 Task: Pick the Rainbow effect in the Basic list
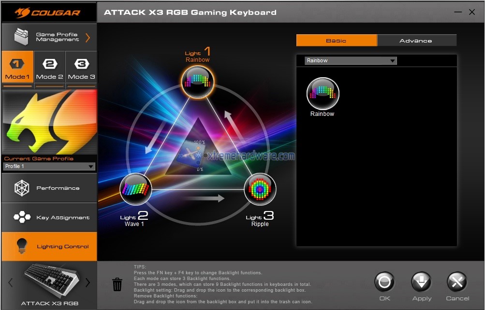[x=323, y=94]
